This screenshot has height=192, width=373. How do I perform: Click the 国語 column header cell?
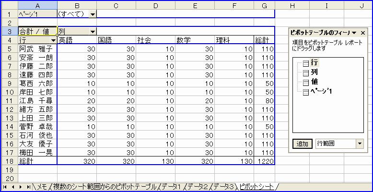click(116, 40)
